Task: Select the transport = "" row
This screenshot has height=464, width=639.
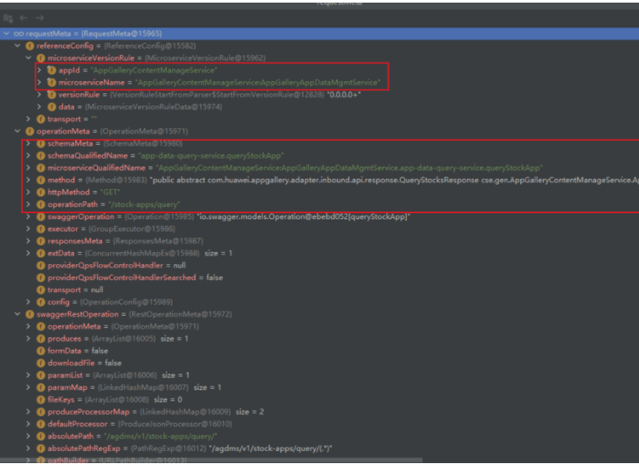Action: [x=319, y=119]
